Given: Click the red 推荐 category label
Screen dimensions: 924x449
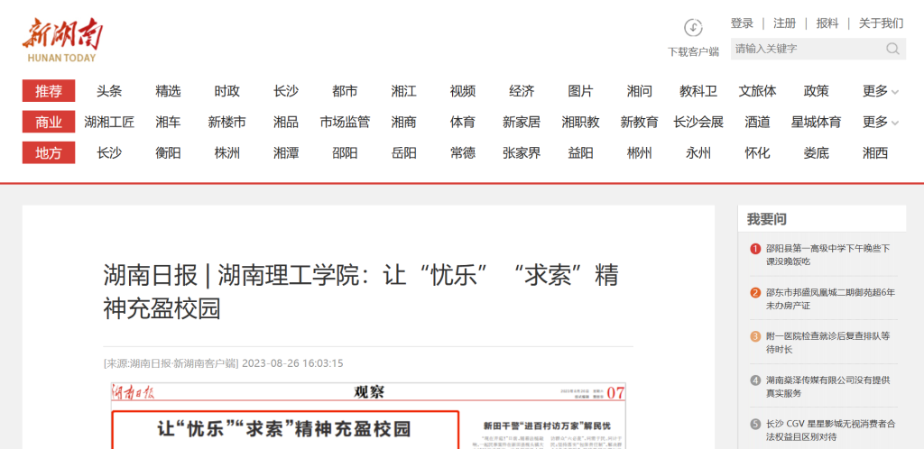Looking at the screenshot, I should 49,91.
